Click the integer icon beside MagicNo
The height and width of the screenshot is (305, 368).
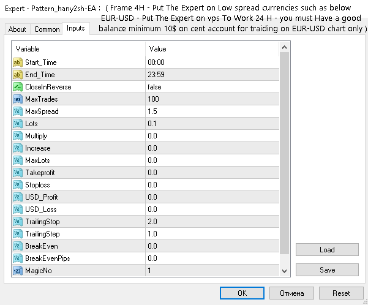(x=18, y=271)
